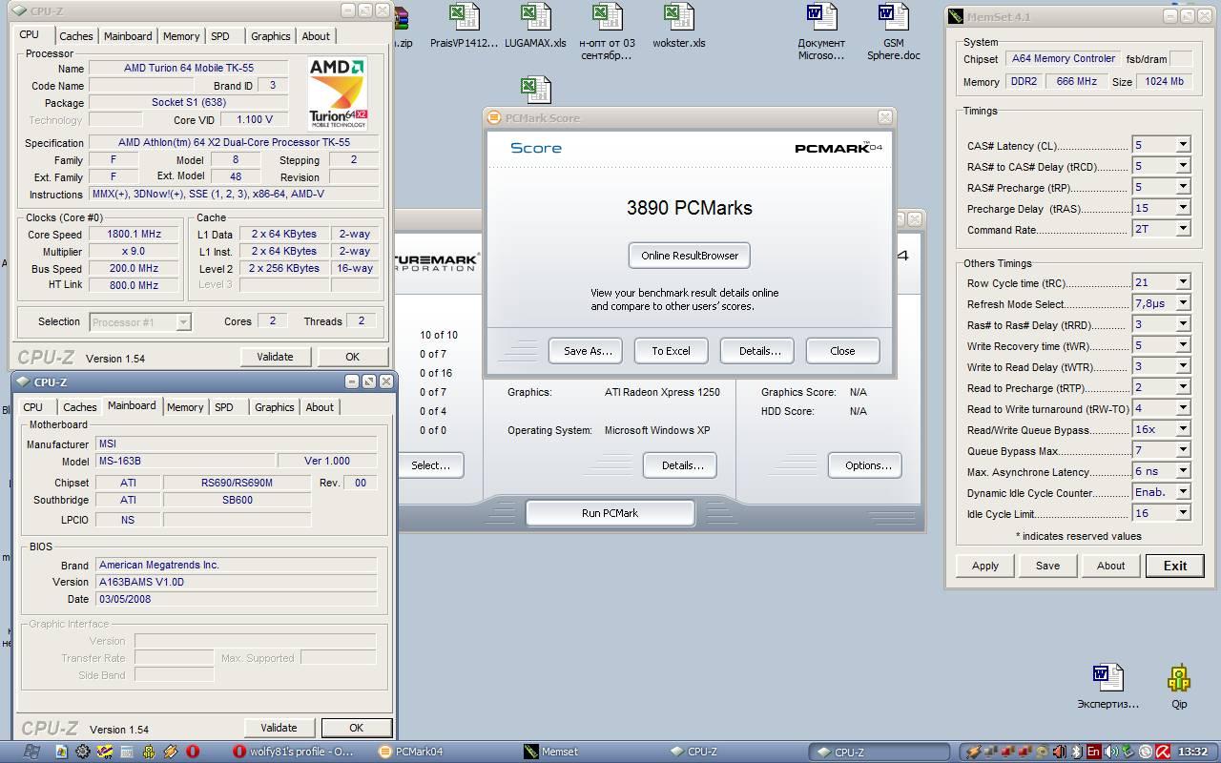Click the En language indicator in tray
The width and height of the screenshot is (1221, 763).
pyautogui.click(x=1093, y=752)
